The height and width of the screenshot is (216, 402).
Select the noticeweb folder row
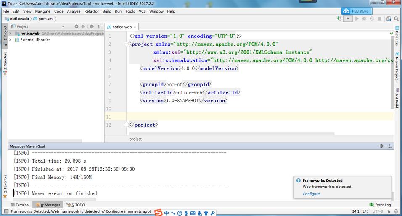[56, 33]
